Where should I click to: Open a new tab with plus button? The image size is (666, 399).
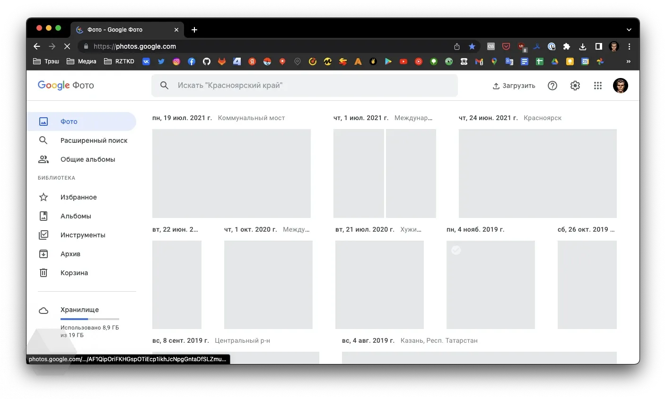click(x=194, y=30)
